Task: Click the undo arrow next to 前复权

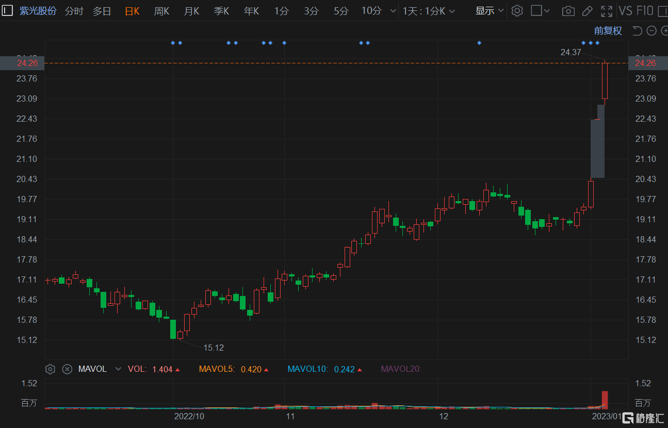Action: [x=637, y=31]
